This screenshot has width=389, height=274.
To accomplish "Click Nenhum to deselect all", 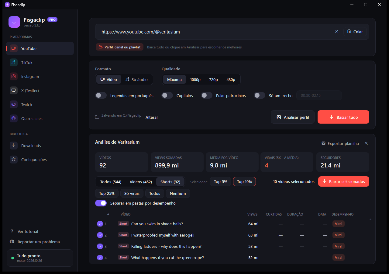I will (x=178, y=193).
